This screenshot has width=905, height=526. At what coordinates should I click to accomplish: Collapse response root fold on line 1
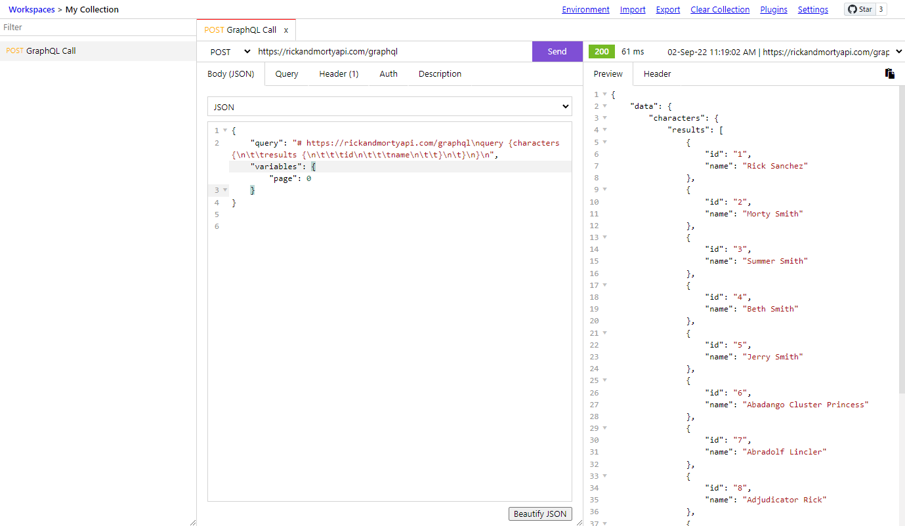coord(604,94)
